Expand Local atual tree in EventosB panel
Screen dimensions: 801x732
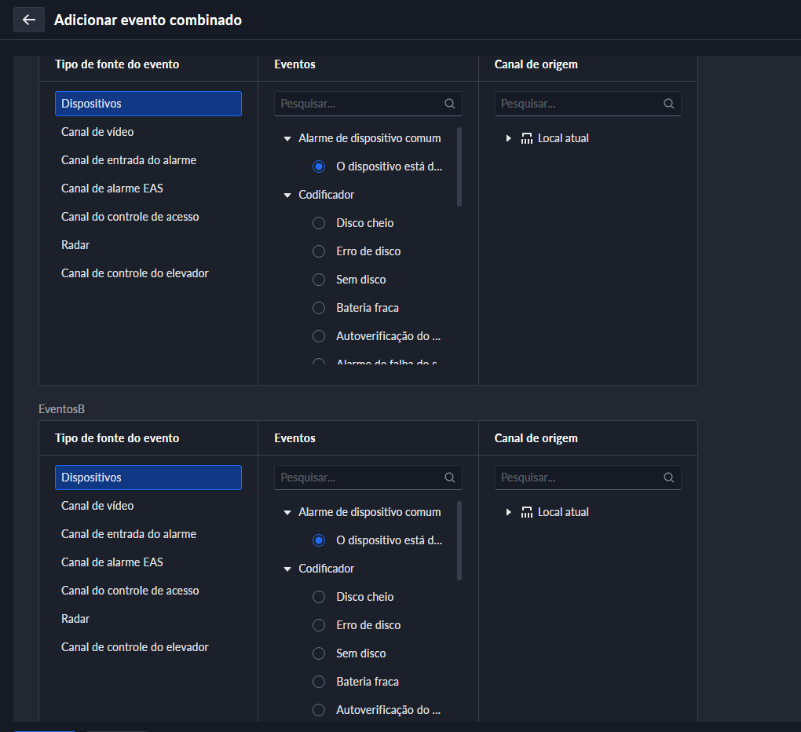[x=509, y=512]
